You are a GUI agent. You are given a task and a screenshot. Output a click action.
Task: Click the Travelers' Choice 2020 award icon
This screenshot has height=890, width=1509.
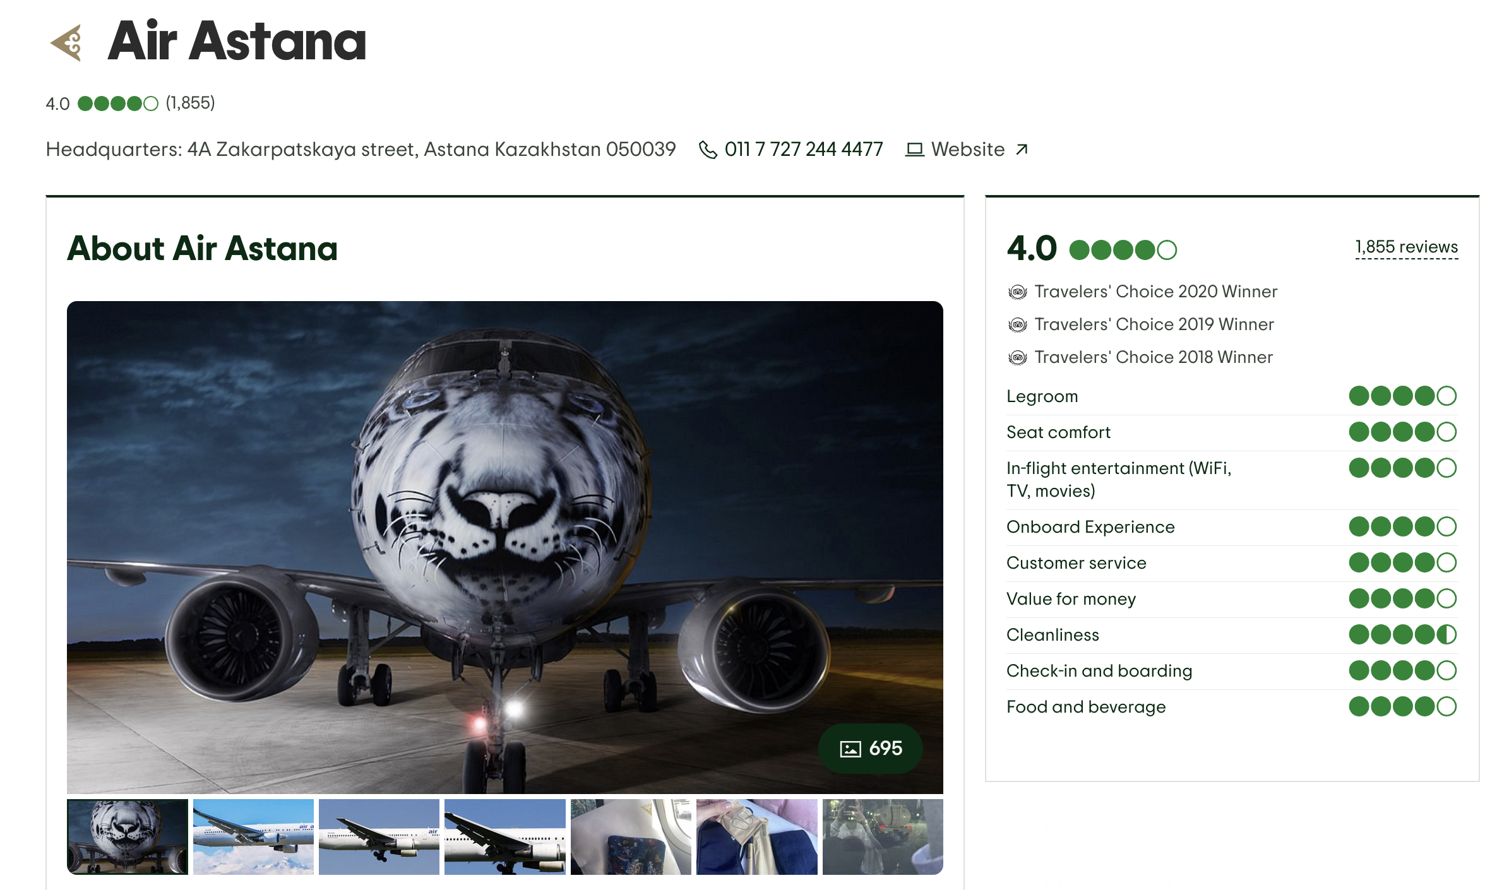point(1017,292)
